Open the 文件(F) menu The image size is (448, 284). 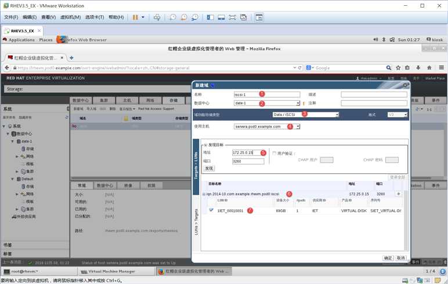(x=11, y=17)
